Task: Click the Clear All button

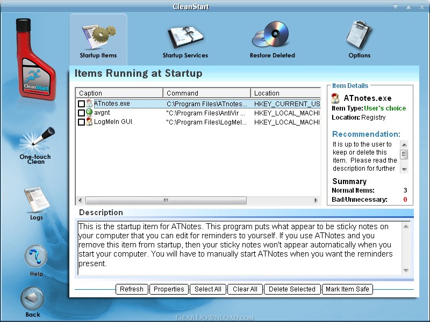Action: tap(245, 289)
